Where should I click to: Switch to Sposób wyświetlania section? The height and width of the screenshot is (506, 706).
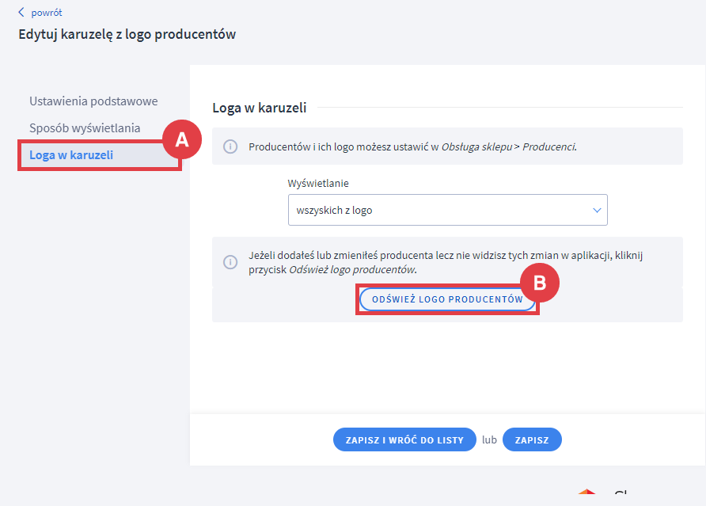pos(85,127)
